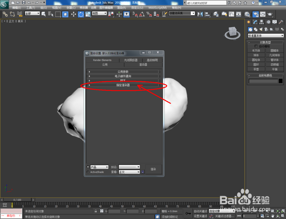Switch to the Render Elements tab
The height and width of the screenshot is (219, 286).
(x=102, y=60)
